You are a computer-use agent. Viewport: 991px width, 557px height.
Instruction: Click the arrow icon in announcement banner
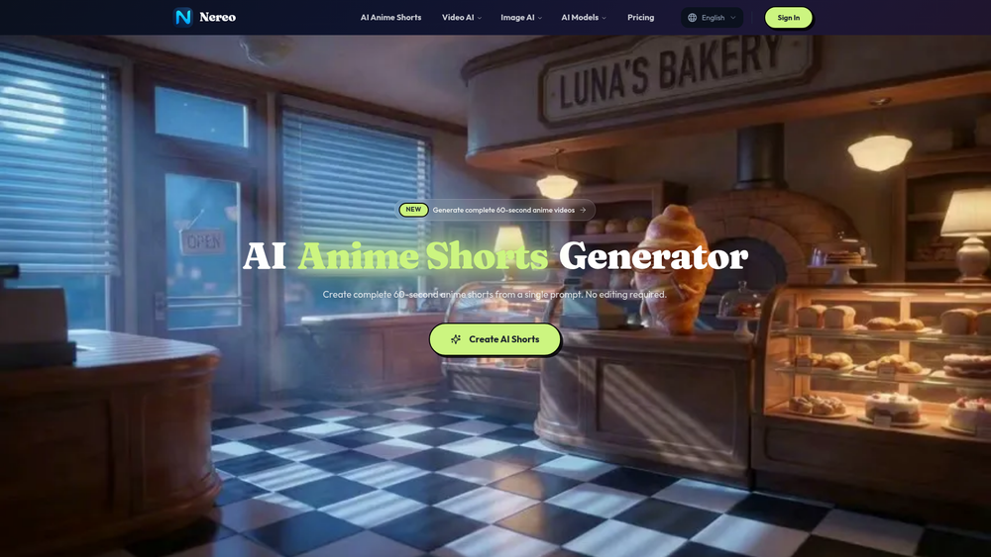pos(583,210)
